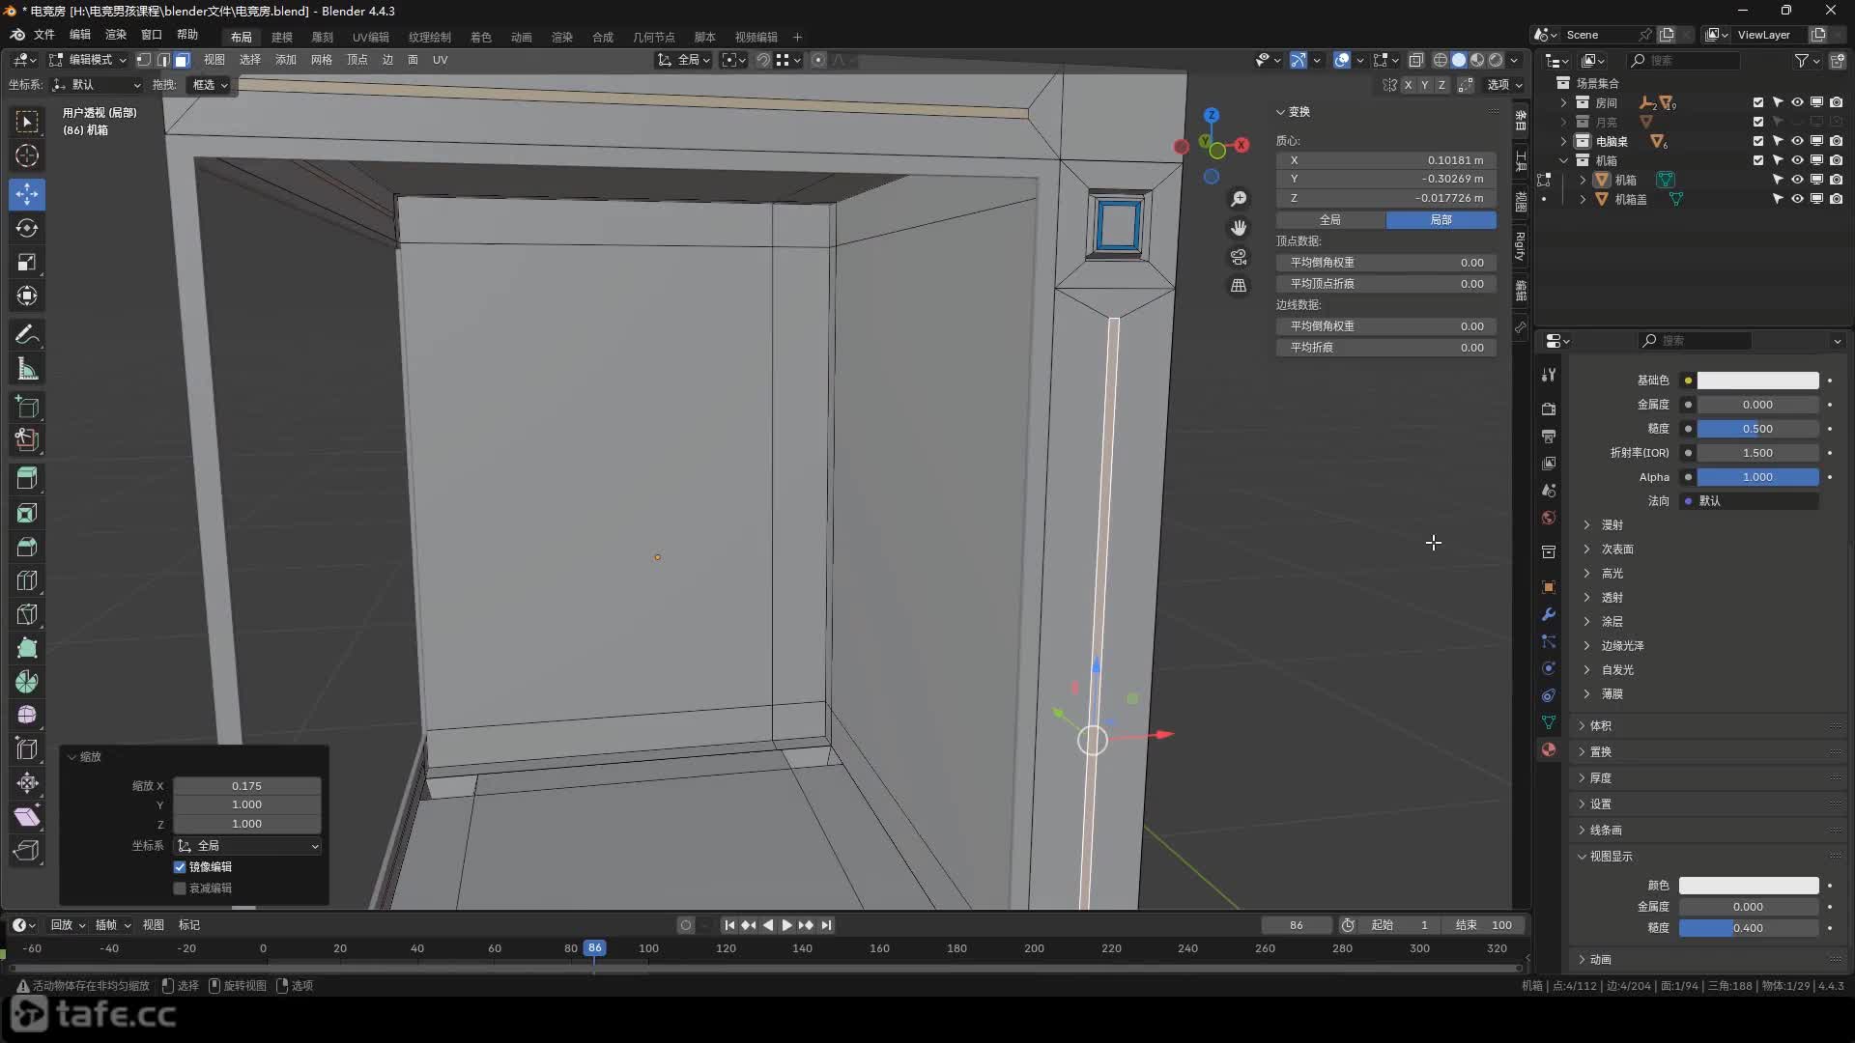Uncheck the 镜像编辑 checkbox
This screenshot has height=1043, width=1855.
coord(180,866)
